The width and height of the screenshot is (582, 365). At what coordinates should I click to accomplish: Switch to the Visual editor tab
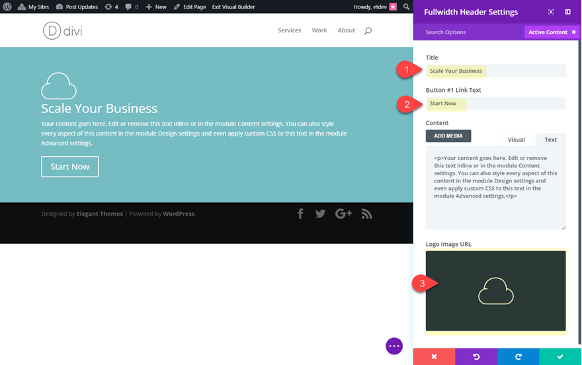pyautogui.click(x=516, y=140)
